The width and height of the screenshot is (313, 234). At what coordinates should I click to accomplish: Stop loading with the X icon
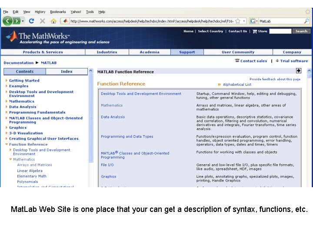pos(42,21)
